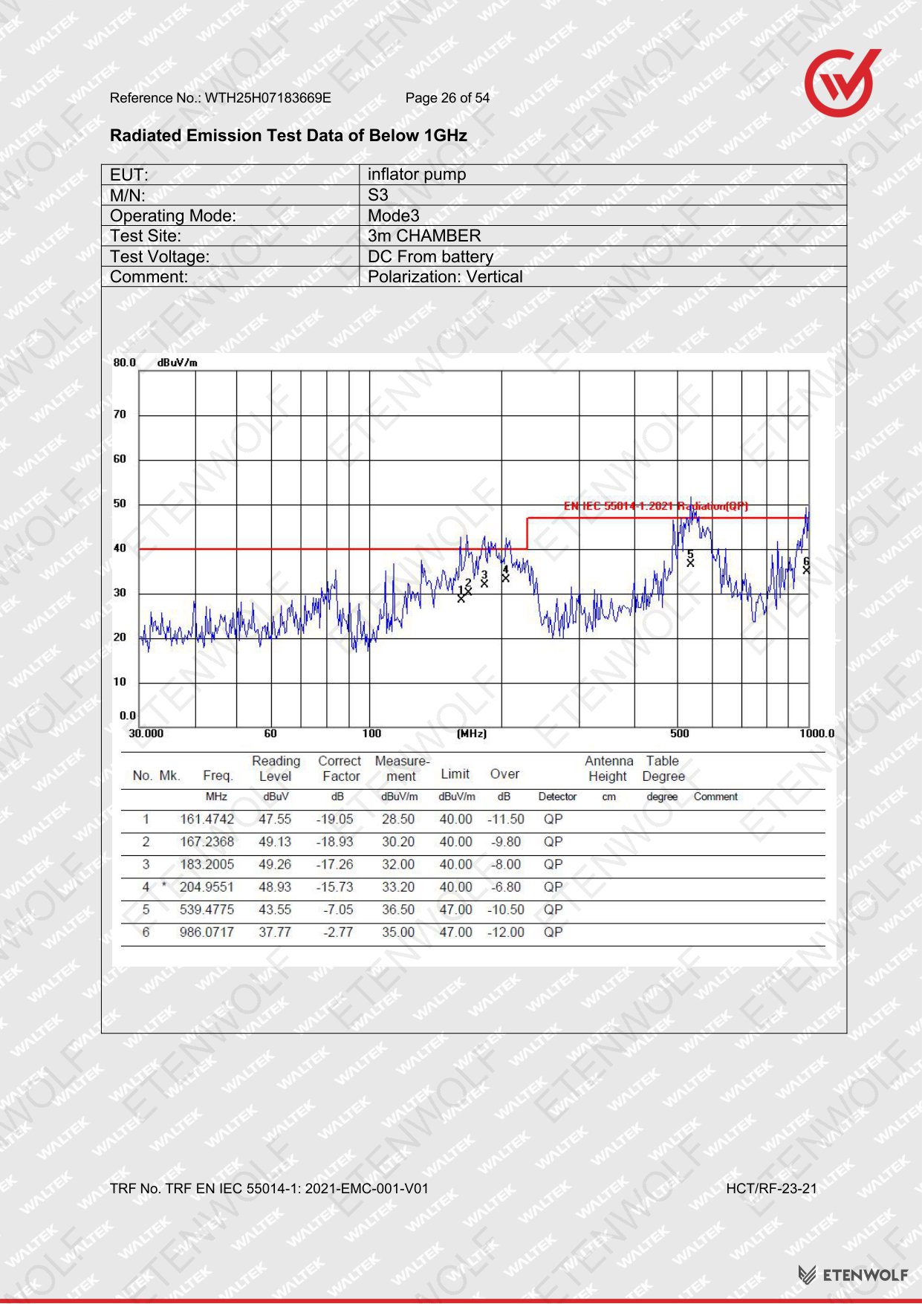Click the red Waltek checkmark logo
The image size is (922, 1304).
[x=843, y=82]
